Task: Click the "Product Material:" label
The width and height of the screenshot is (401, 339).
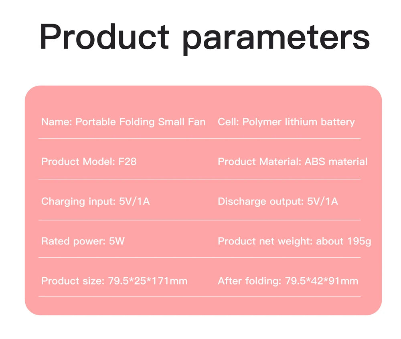Action: (259, 162)
